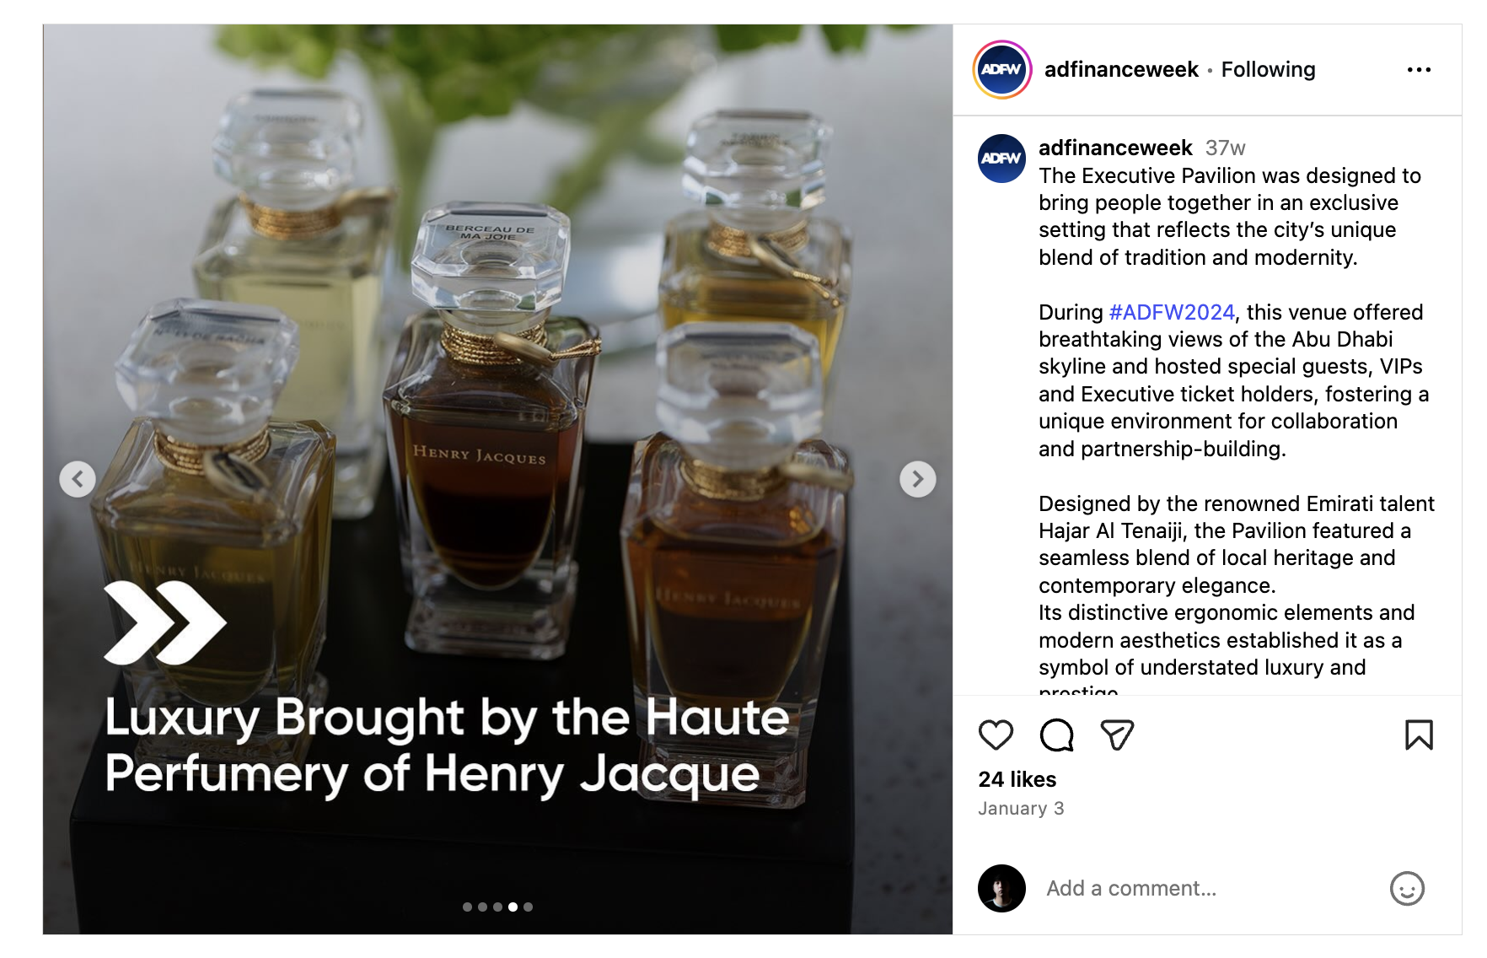Toggle the Following button
This screenshot has height=958, width=1487.
1268,70
